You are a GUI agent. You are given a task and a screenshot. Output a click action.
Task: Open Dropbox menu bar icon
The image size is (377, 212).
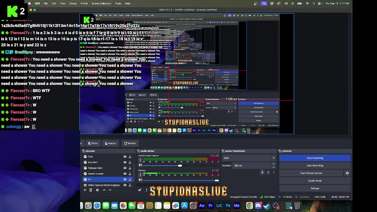[x=272, y=4]
